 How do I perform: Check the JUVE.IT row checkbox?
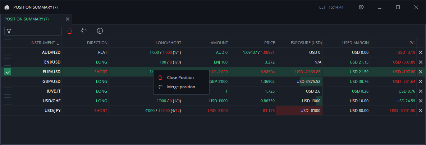click(8, 91)
